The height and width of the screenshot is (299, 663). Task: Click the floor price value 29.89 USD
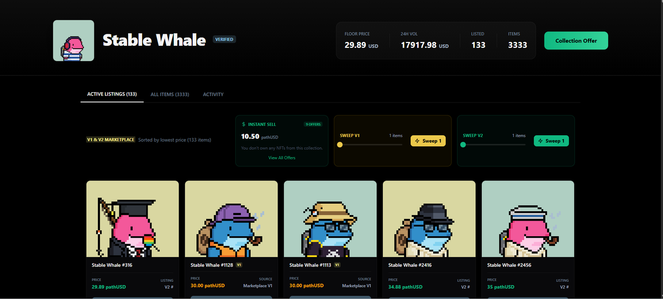[x=361, y=45]
